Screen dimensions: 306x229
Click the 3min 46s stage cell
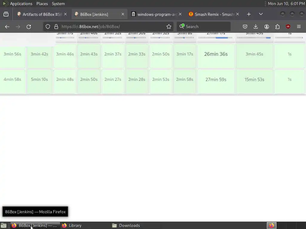[65, 56]
